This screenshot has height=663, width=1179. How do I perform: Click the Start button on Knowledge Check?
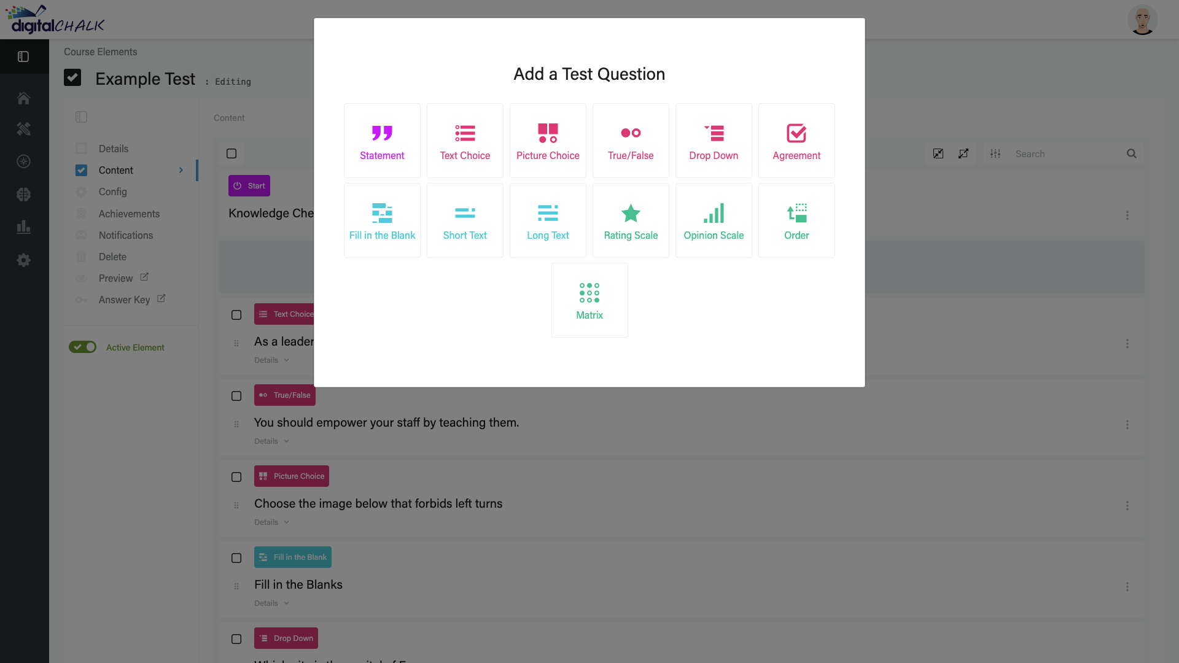tap(249, 185)
